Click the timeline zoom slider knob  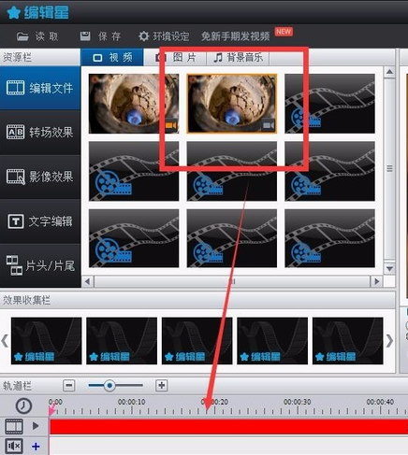(109, 386)
